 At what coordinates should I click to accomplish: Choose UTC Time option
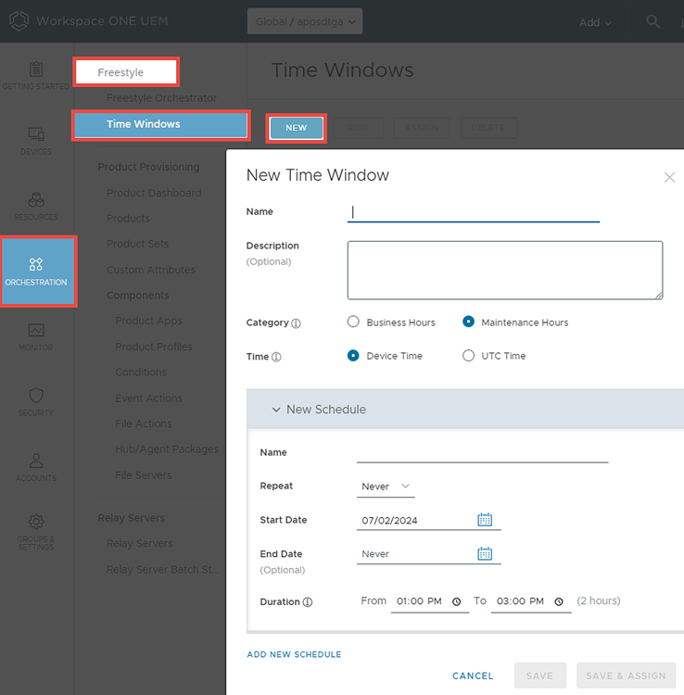click(469, 356)
